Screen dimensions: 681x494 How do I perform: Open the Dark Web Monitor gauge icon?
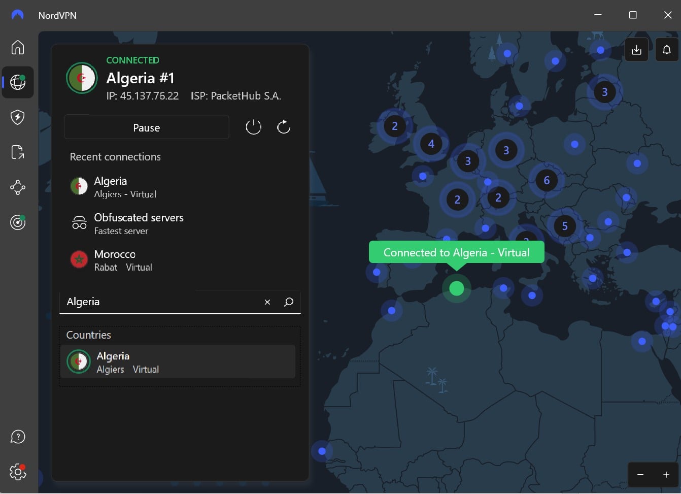click(18, 222)
